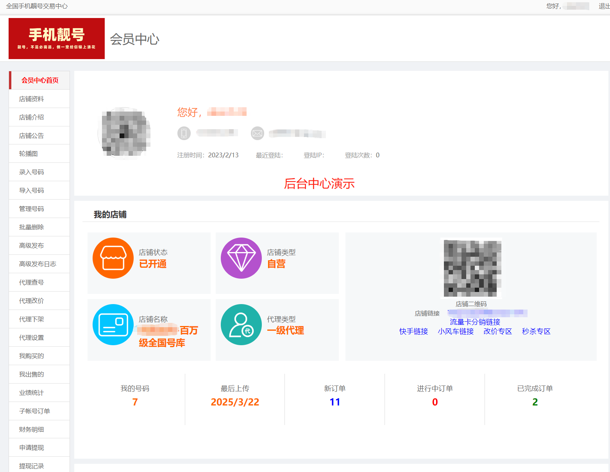Open 业绩统计 menu entry

32,393
